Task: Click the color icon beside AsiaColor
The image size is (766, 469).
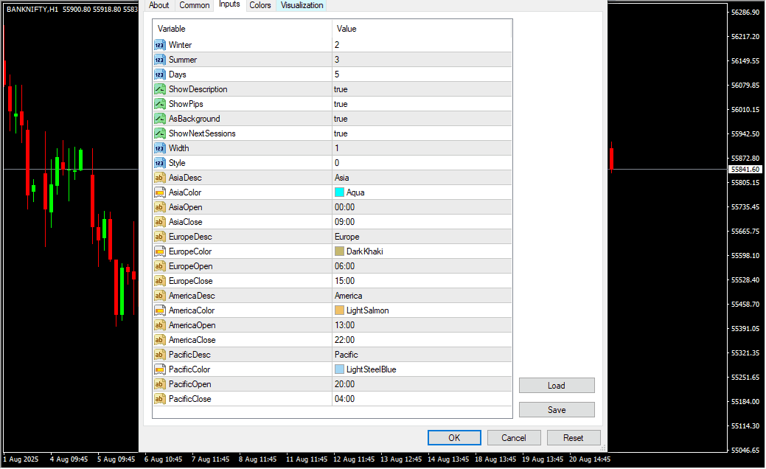Action: coord(159,192)
